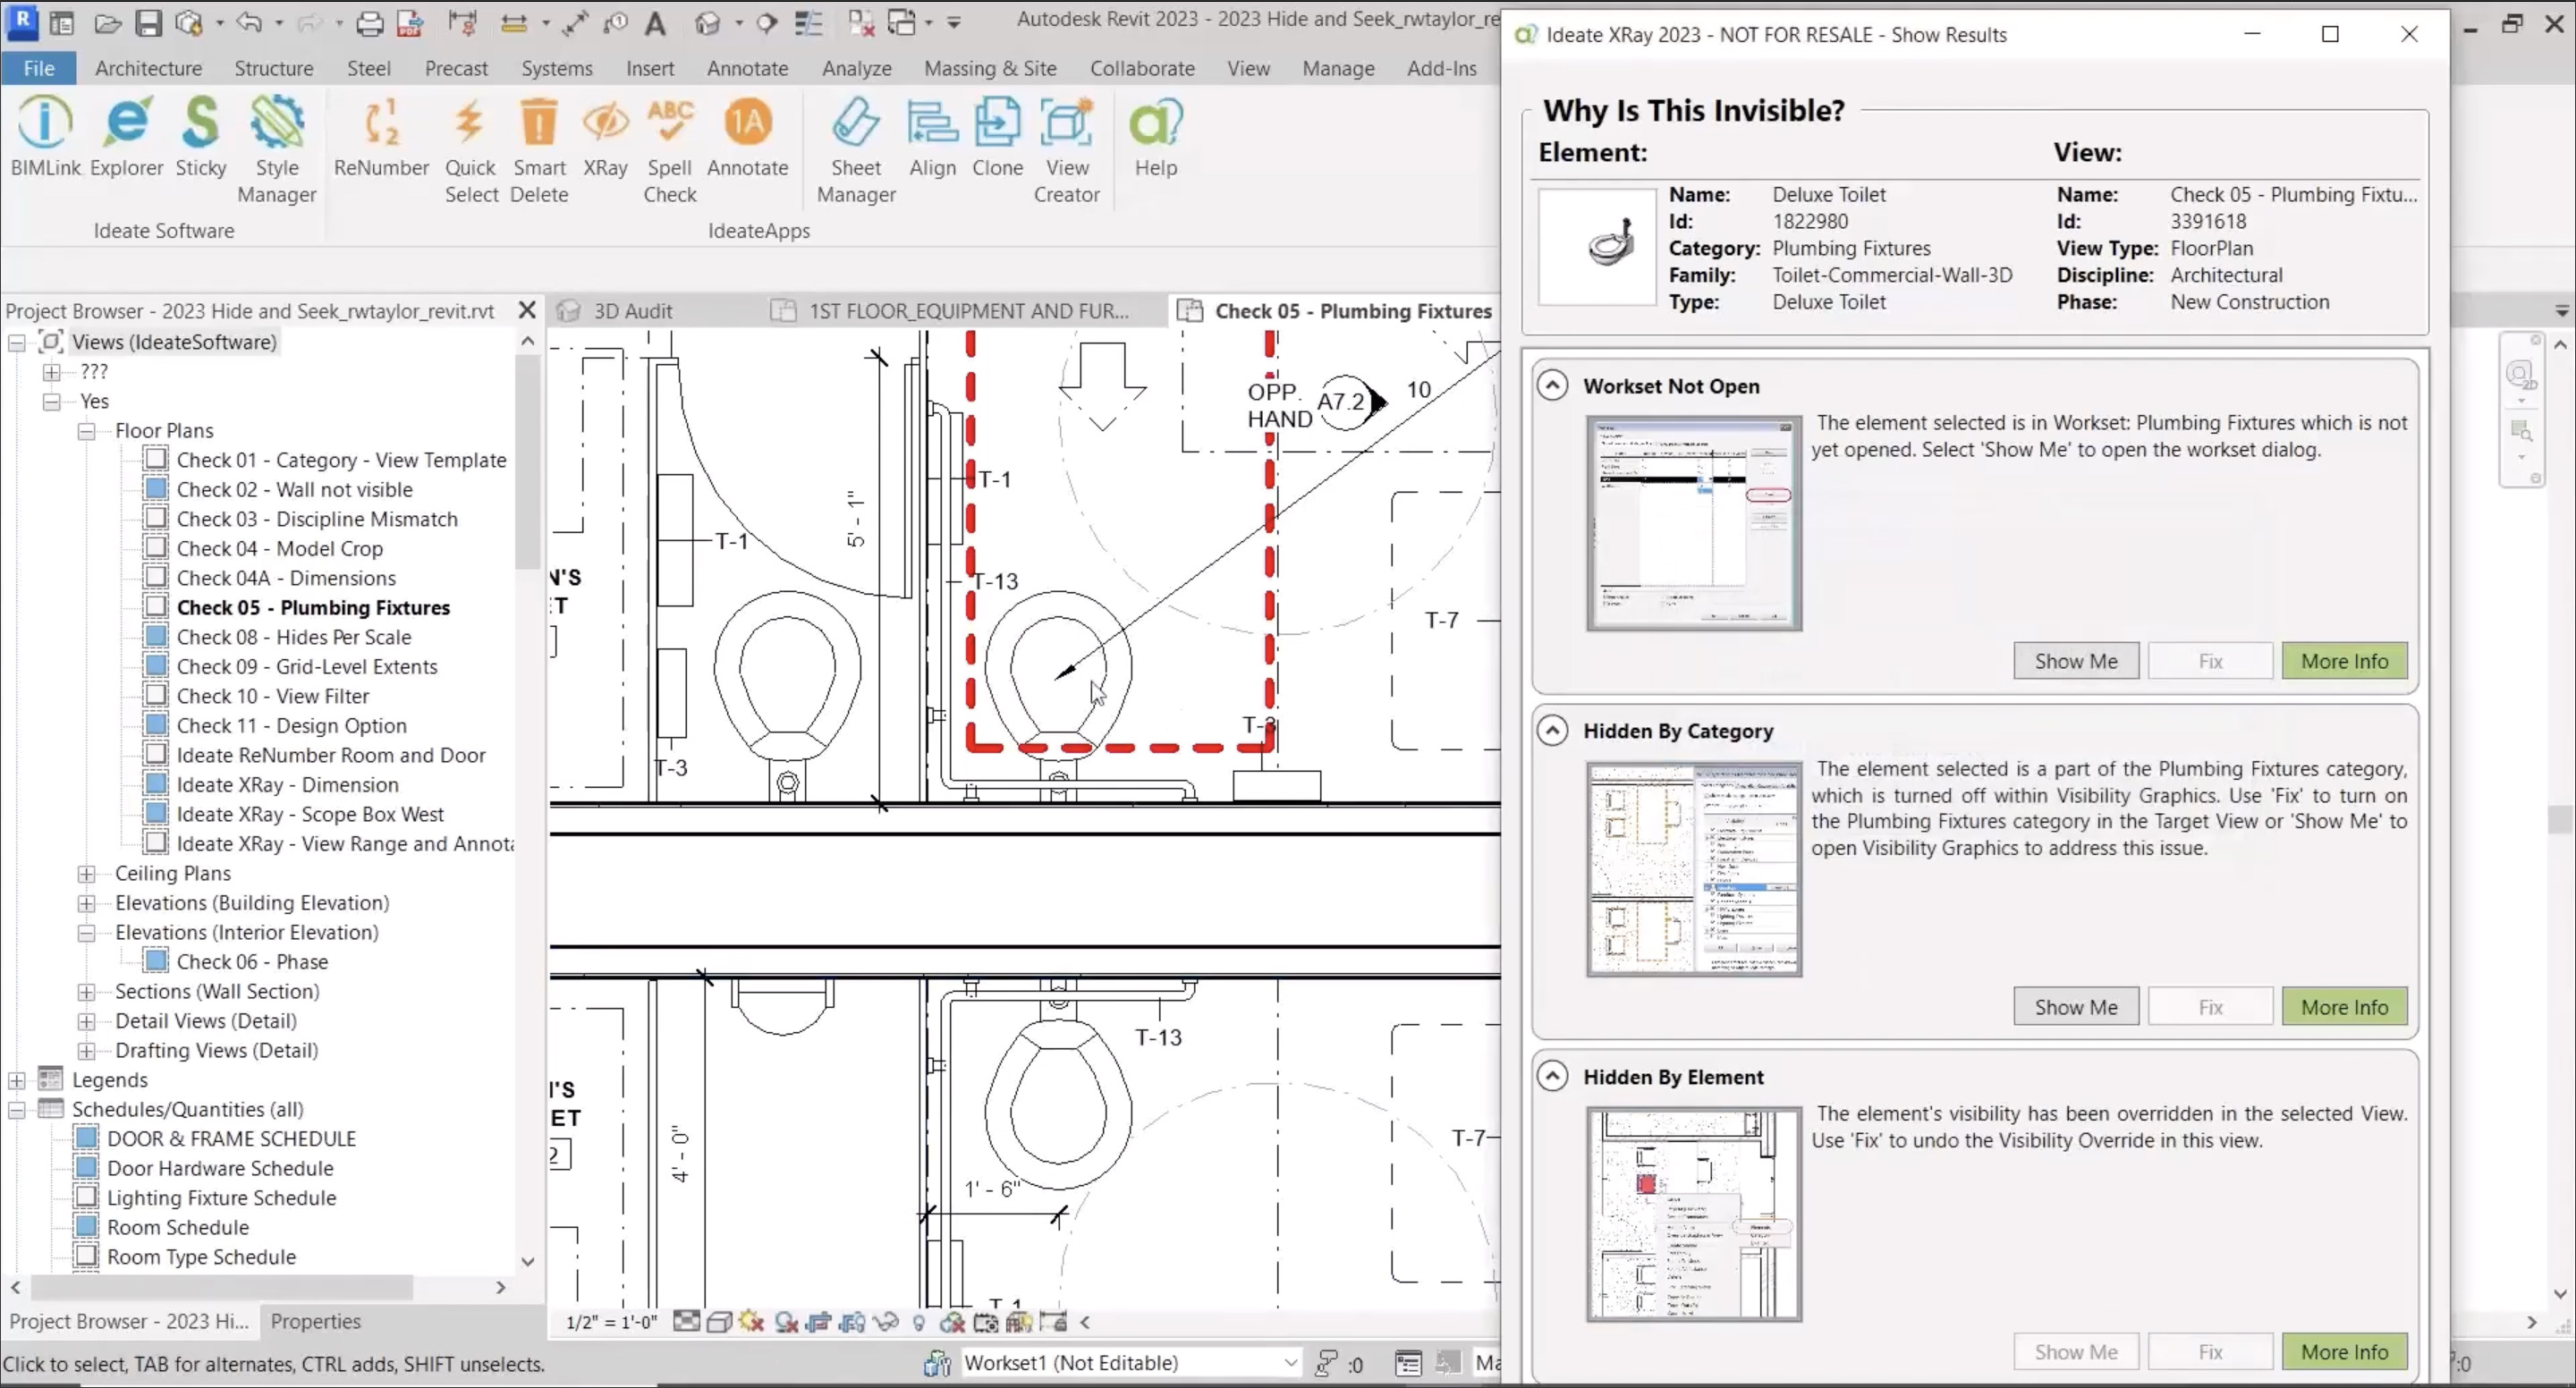Expand the Ceiling Plans node
This screenshot has height=1388, width=2576.
pyautogui.click(x=87, y=874)
